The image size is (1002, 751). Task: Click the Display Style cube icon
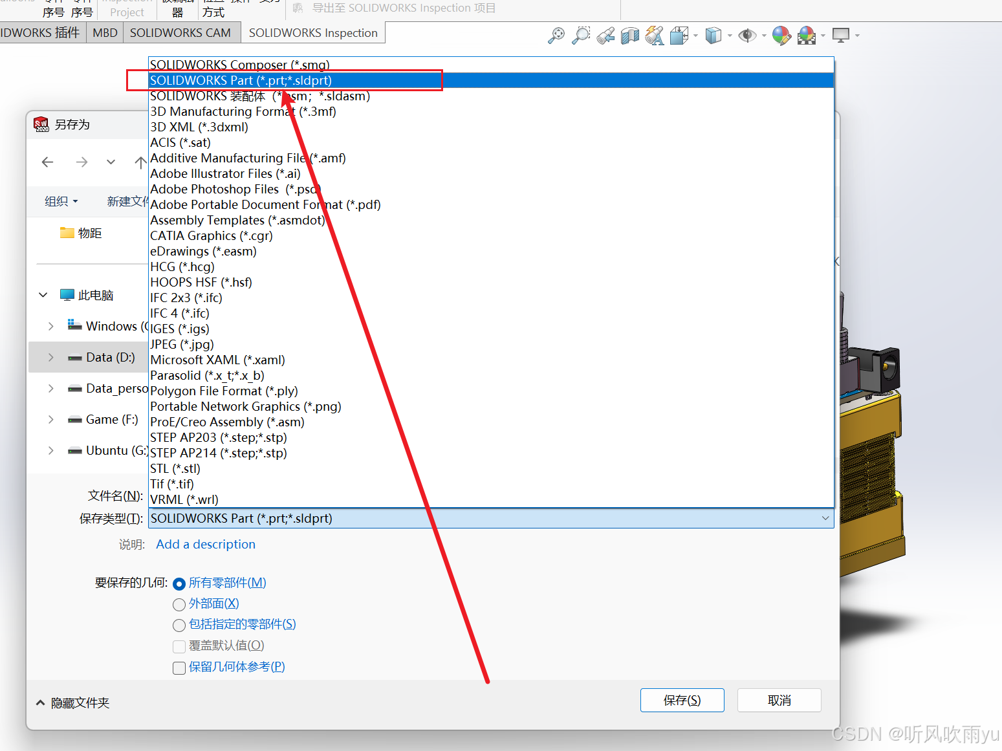click(713, 36)
